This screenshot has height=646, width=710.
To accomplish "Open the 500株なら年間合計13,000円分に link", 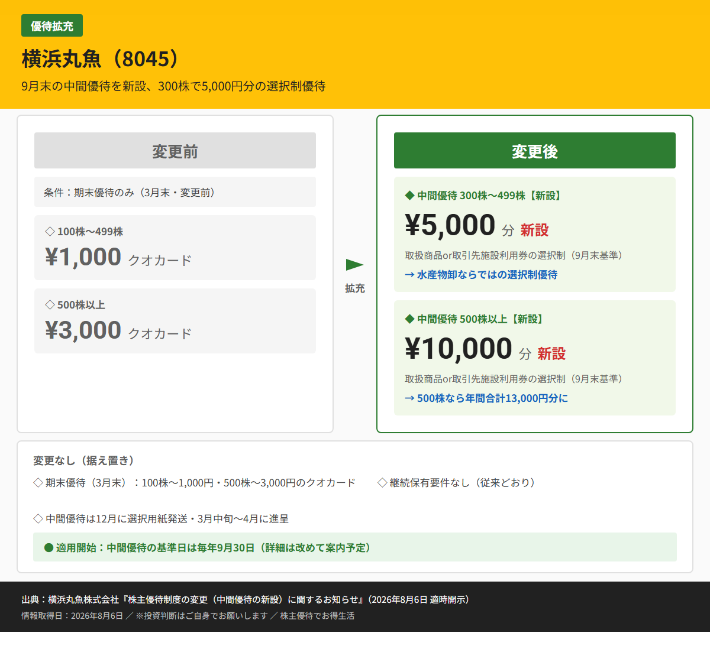I will (486, 398).
